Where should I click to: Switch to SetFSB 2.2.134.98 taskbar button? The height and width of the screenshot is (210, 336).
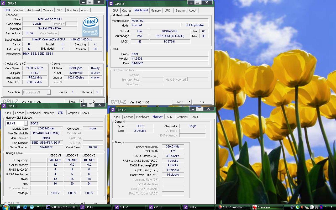pyautogui.click(x=61, y=207)
